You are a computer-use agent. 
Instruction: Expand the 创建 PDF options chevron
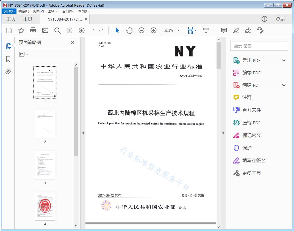click(284, 85)
